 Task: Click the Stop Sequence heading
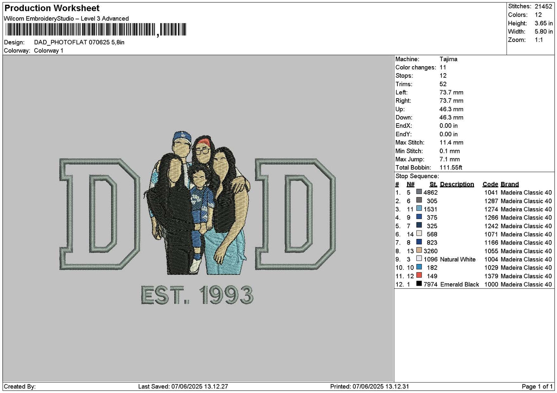pos(417,176)
